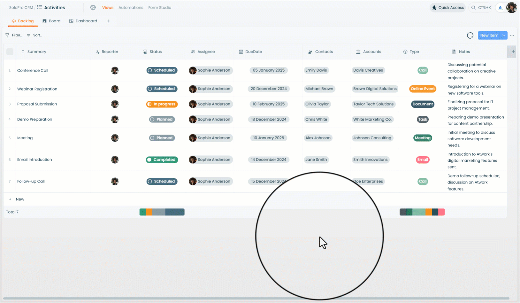Click the Status summary color bar
This screenshot has width=520, height=303.
click(x=162, y=212)
